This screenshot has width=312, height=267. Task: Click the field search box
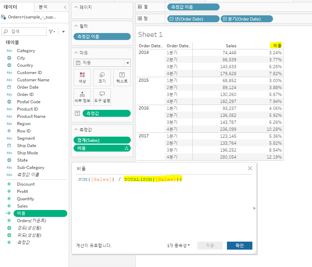24,32
